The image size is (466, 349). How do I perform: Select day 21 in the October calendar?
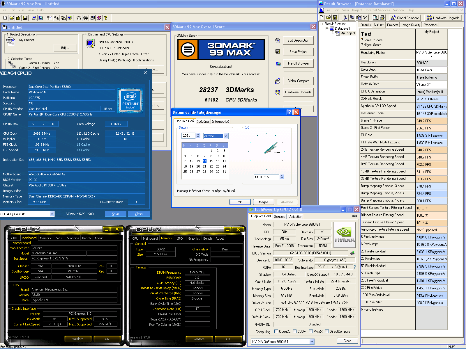click(x=204, y=166)
